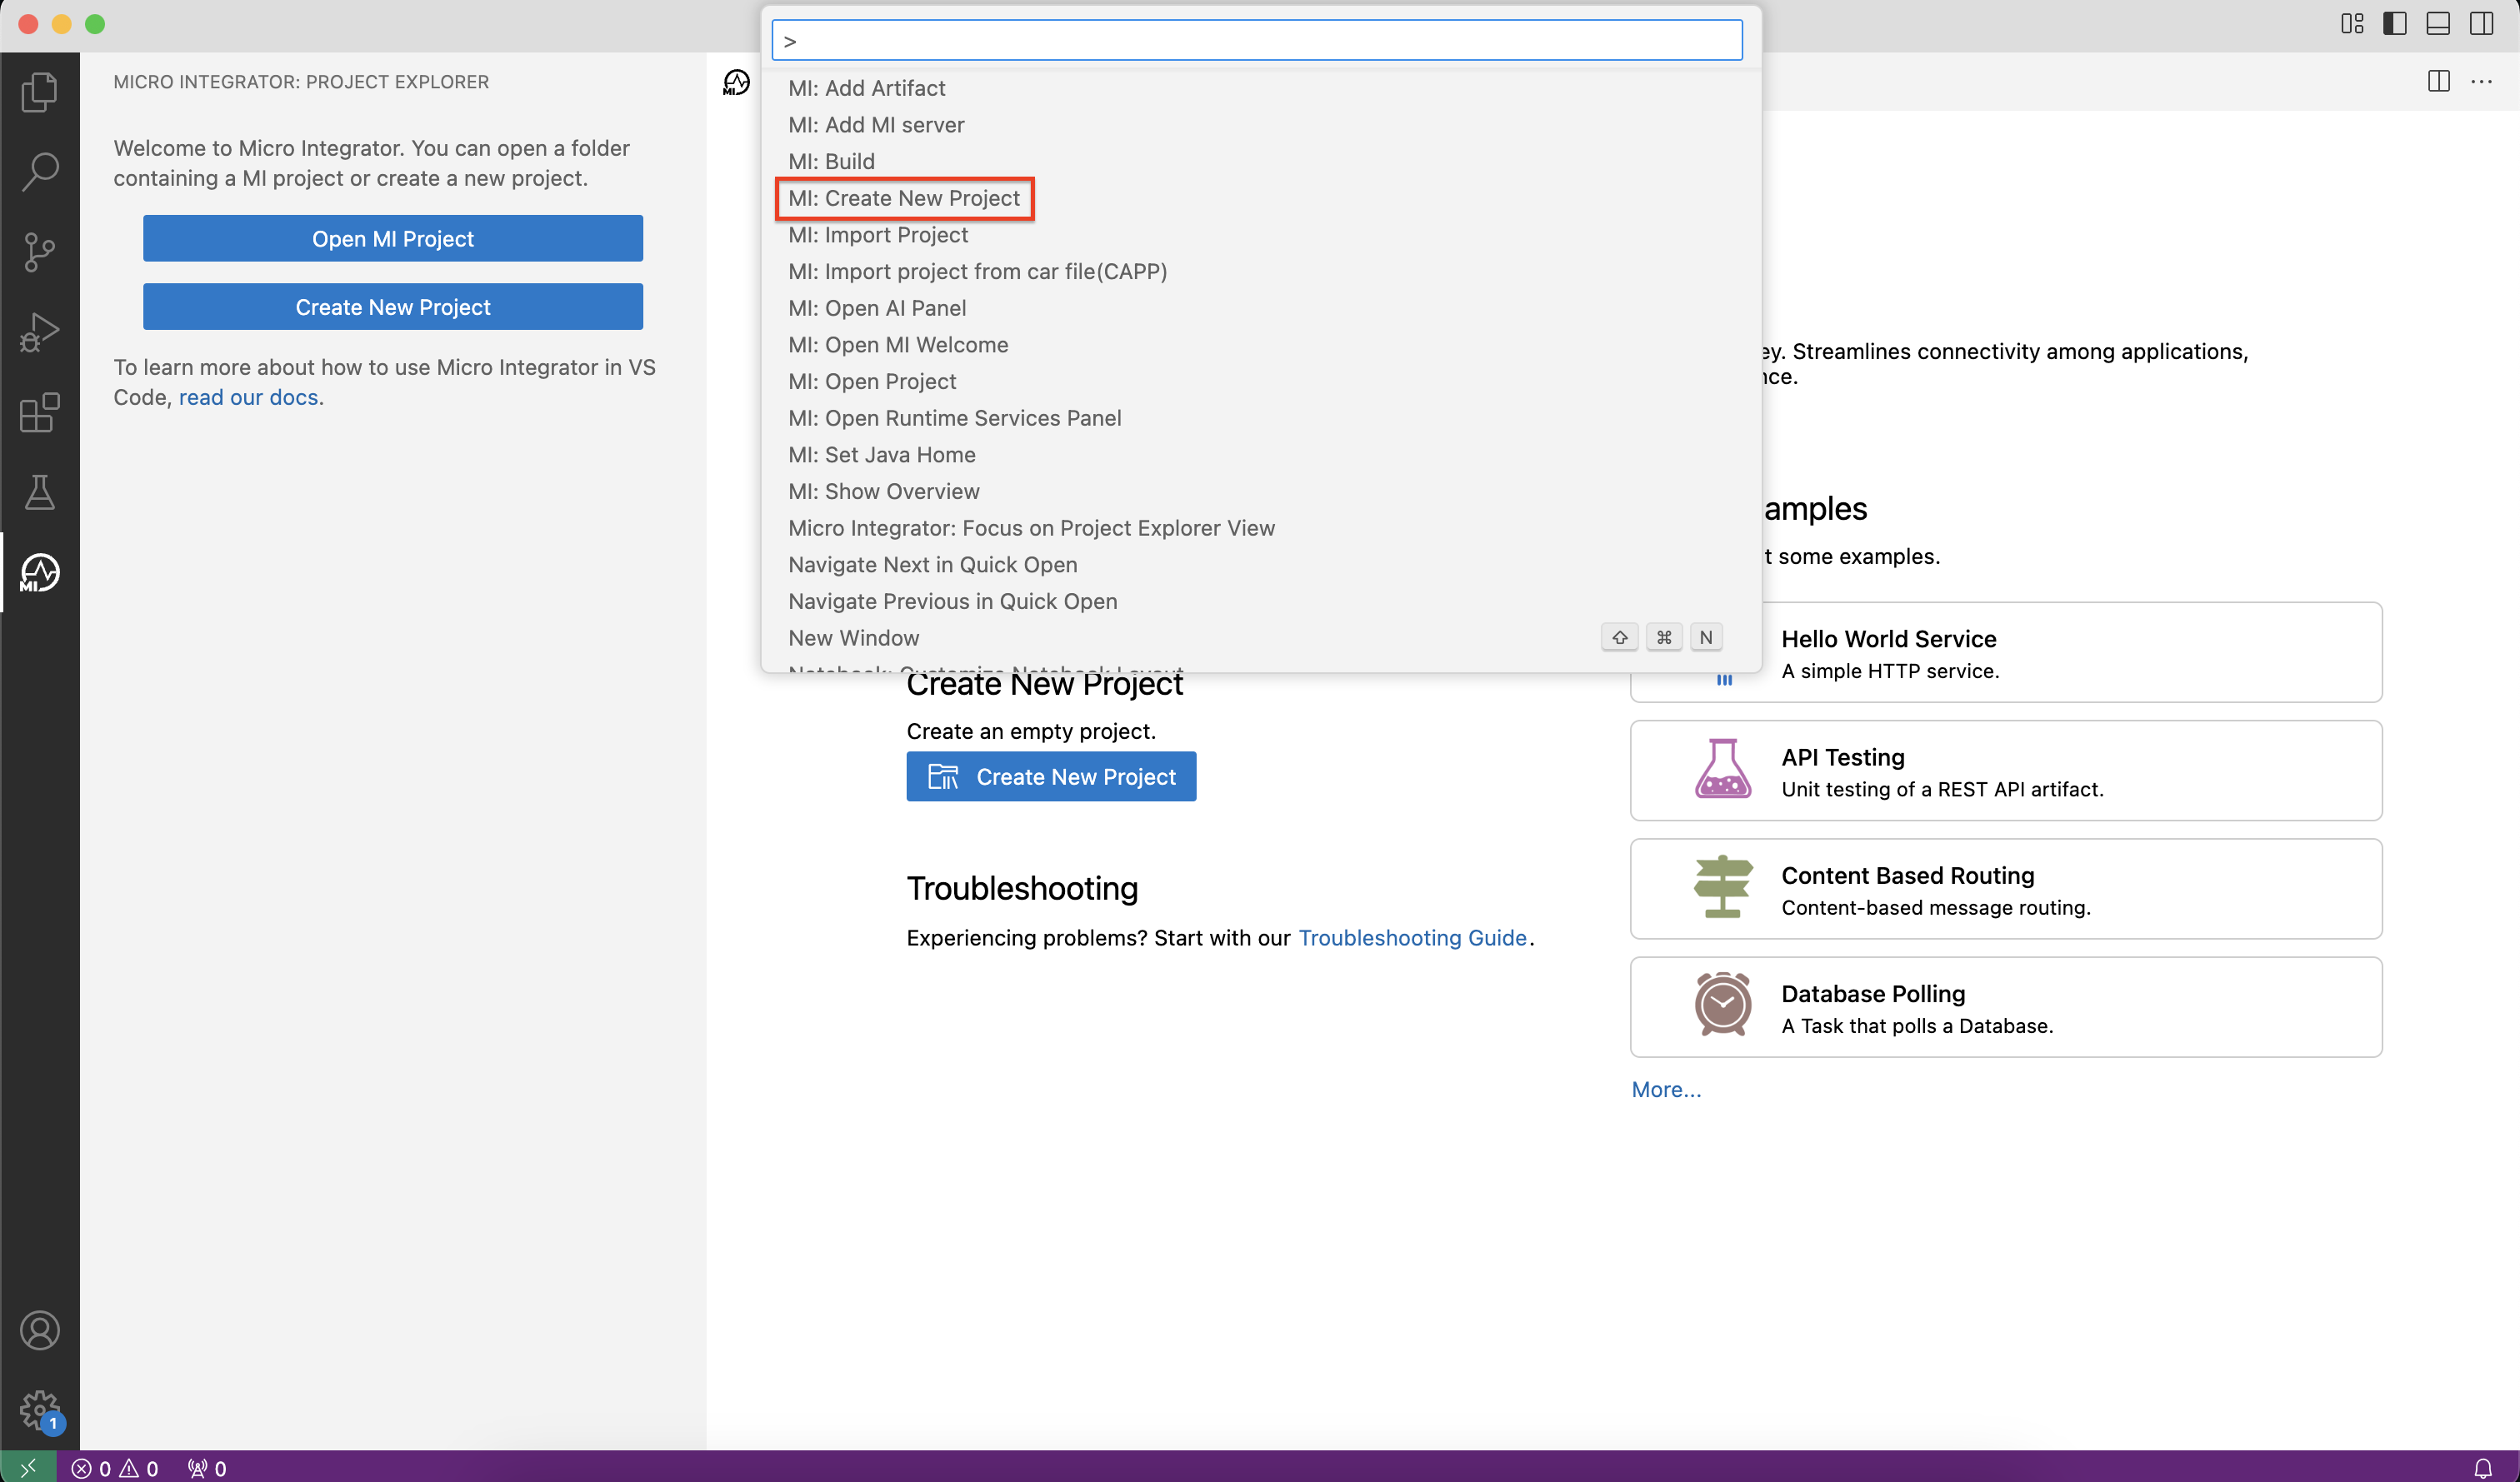Select MI: Open AI Panel command
Image resolution: width=2520 pixels, height=1482 pixels.
click(x=877, y=308)
